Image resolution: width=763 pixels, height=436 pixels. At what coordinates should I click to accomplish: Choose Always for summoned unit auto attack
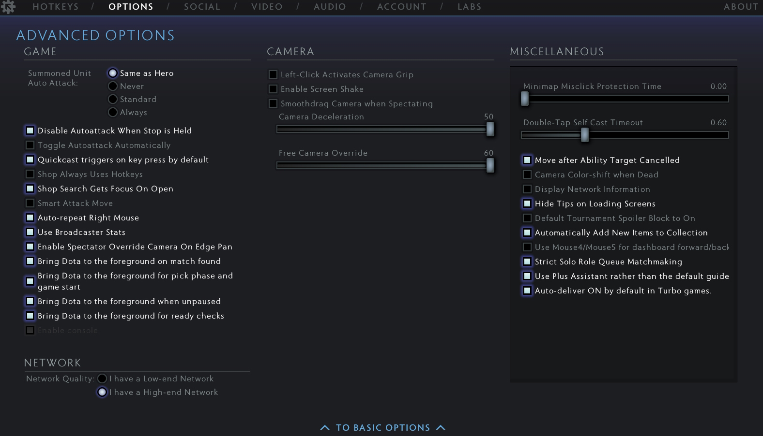pyautogui.click(x=113, y=112)
